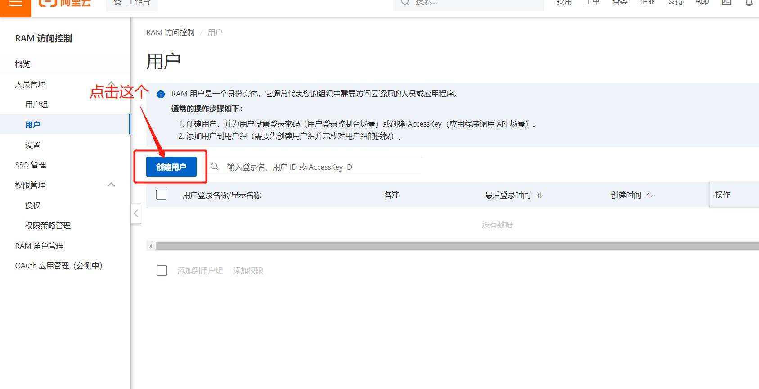Image resolution: width=759 pixels, height=389 pixels.
Task: Select the 用户 sidebar item
Action: click(x=65, y=124)
